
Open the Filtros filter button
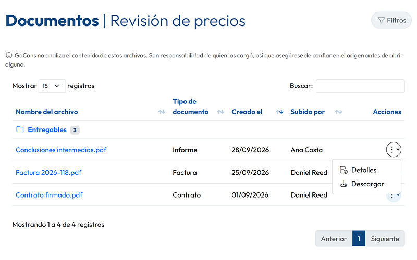pos(391,20)
